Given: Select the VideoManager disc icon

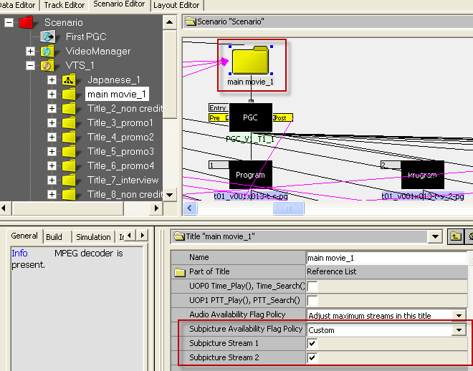Looking at the screenshot, I should 48,51.
